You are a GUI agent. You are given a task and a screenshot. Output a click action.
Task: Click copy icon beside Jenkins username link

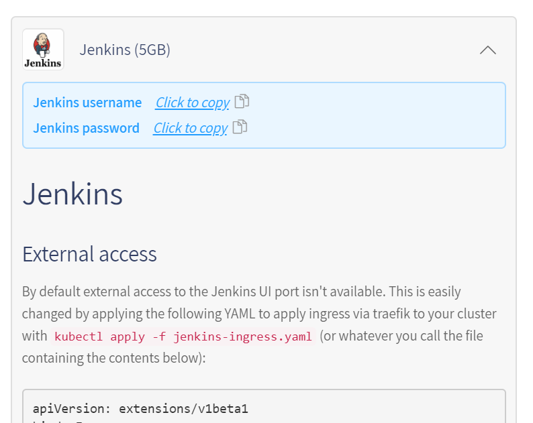(x=242, y=102)
